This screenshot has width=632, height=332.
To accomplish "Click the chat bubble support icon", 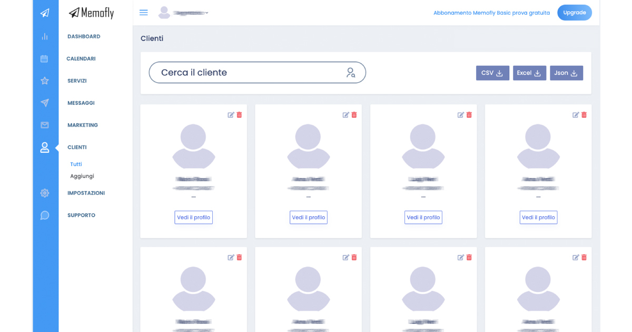I will coord(45,215).
